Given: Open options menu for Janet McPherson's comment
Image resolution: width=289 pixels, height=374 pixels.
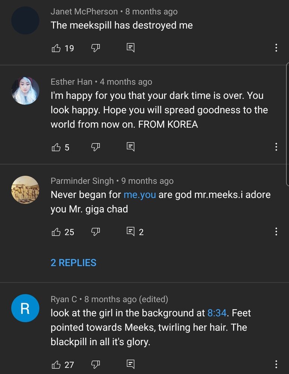Looking at the screenshot, I should [276, 48].
